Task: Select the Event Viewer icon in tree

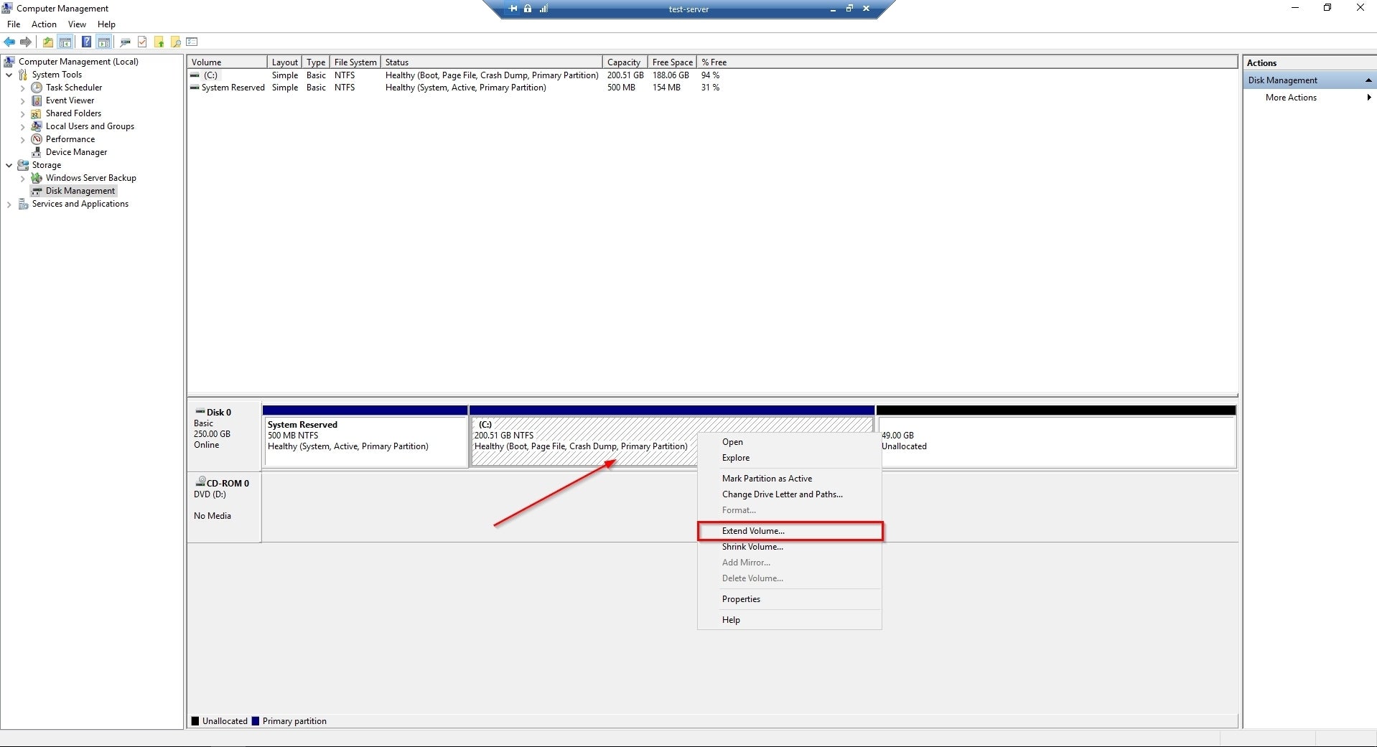Action: click(37, 100)
